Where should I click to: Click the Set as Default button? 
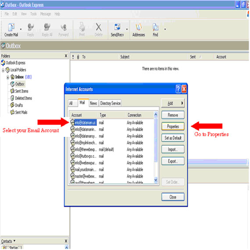point(173,138)
